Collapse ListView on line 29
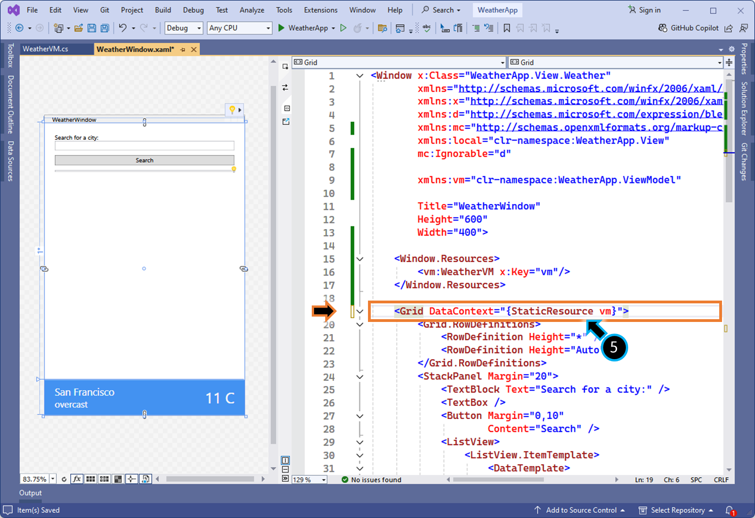The width and height of the screenshot is (755, 518). pos(360,442)
